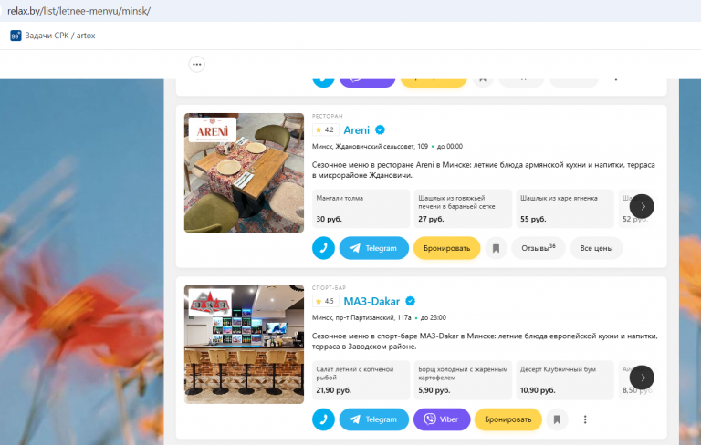Click Areni's до 00:00 opening hours

[x=450, y=146]
